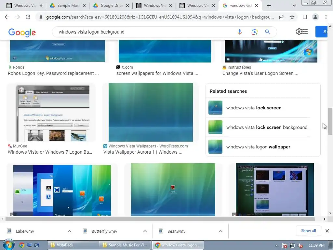Open the Chrome profile avatar

(x=315, y=17)
